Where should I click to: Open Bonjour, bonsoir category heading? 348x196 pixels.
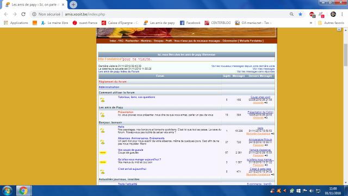(110, 122)
